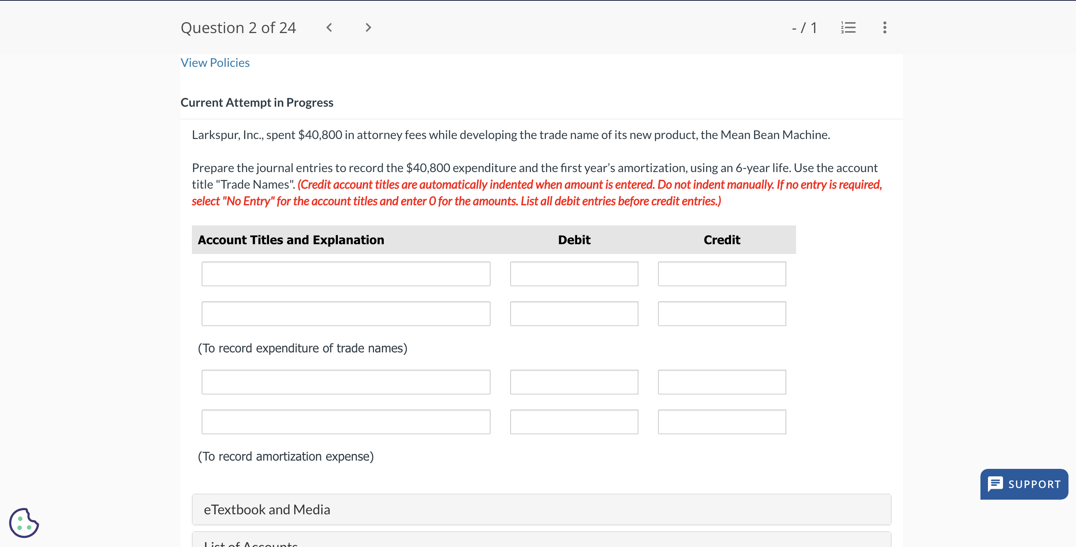Click amortization first row Debit field

[573, 382]
